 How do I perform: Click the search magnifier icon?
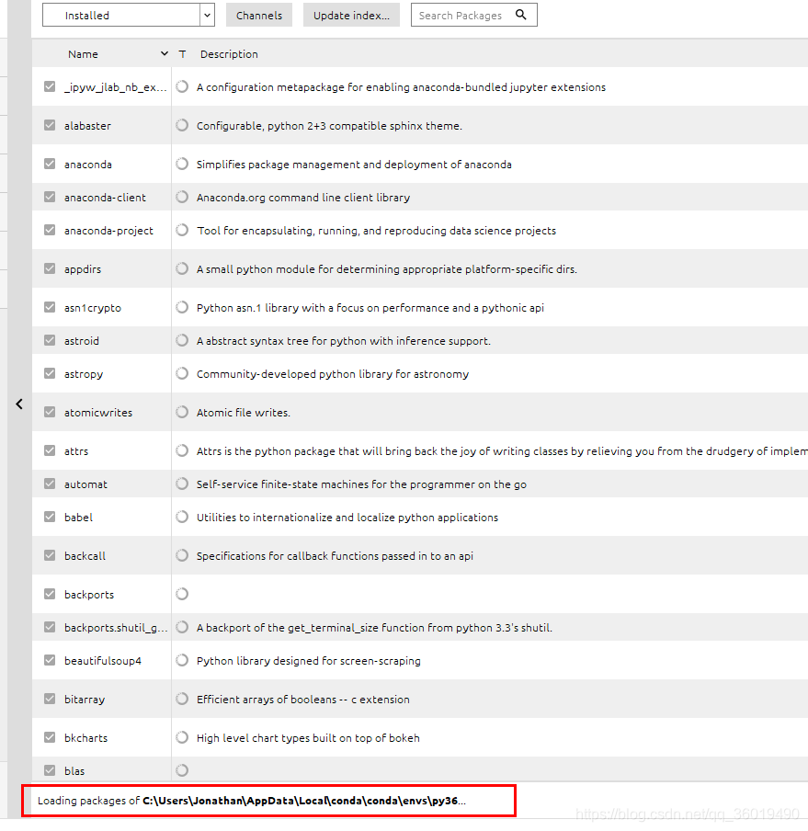coord(521,15)
